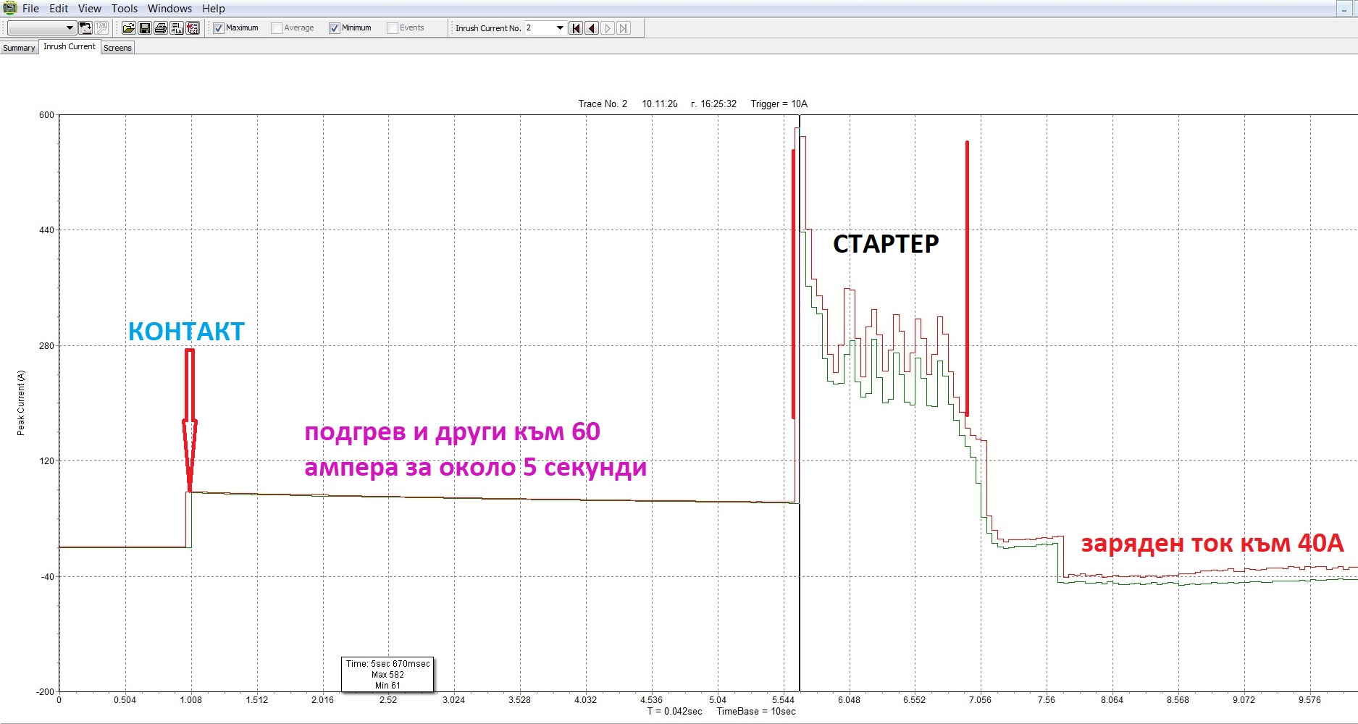The height and width of the screenshot is (724, 1358).
Task: Click the connect instrument icon beside device dropdown
Action: 85,28
